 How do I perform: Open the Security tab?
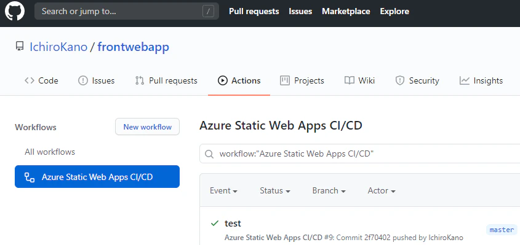click(417, 81)
